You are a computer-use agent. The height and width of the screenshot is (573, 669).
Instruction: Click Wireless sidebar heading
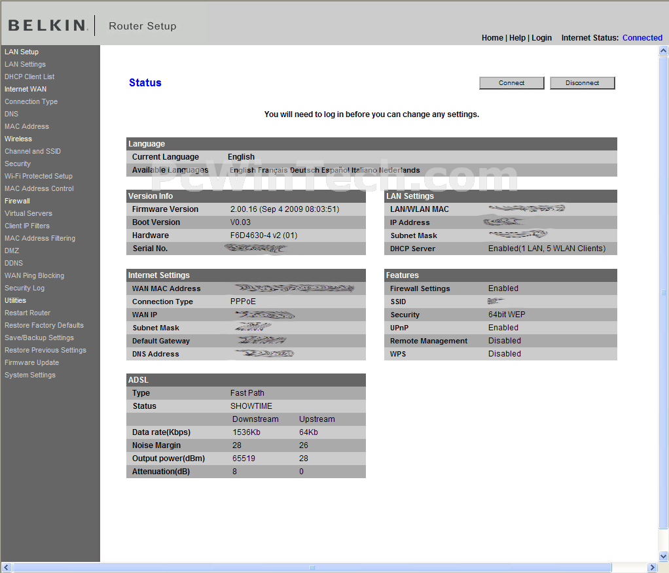[18, 139]
